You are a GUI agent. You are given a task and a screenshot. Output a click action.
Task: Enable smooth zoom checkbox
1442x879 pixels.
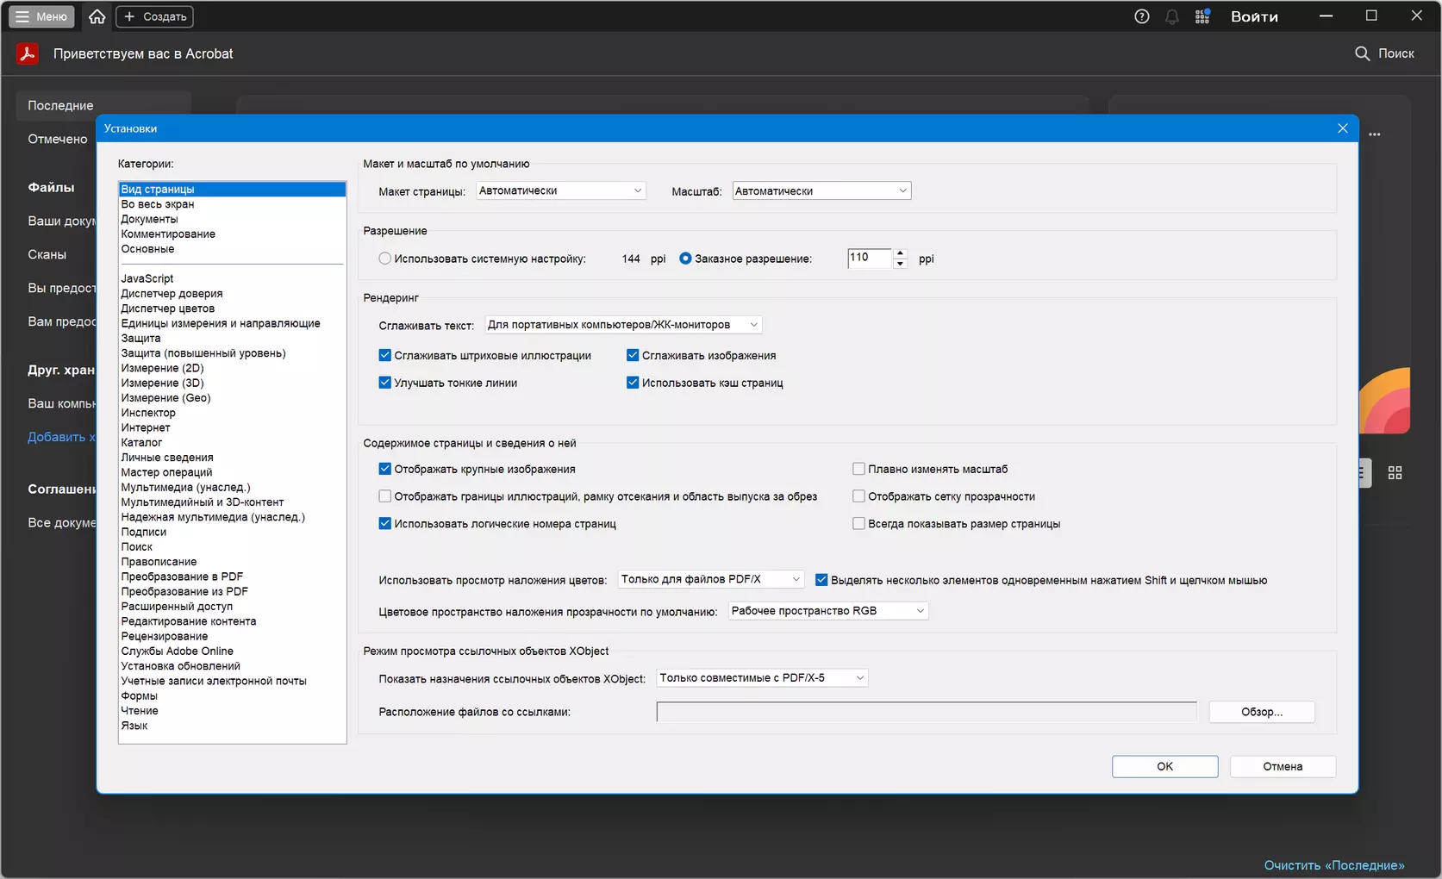858,469
